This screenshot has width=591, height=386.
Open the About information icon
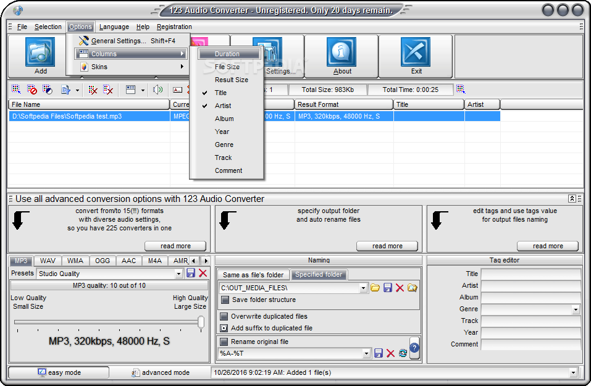(x=342, y=52)
